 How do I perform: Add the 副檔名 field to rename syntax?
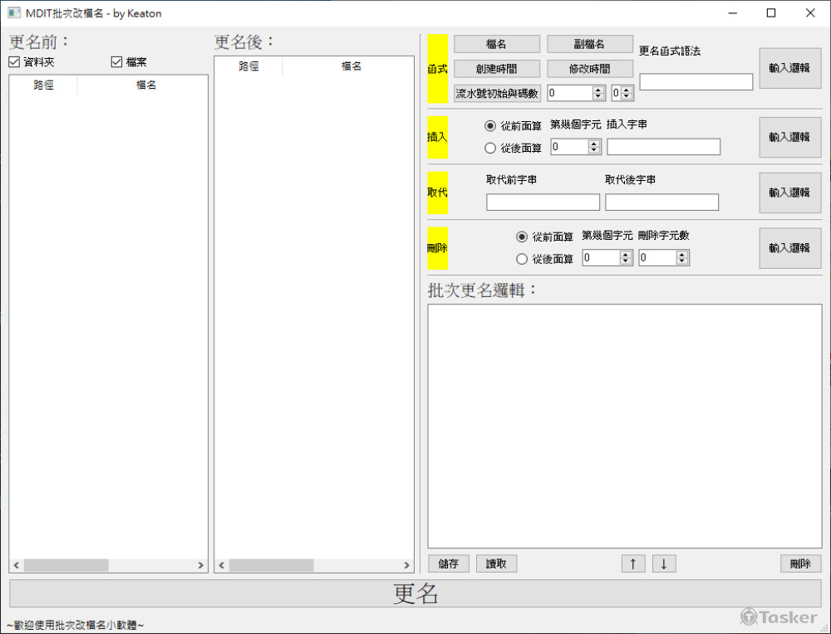coord(589,43)
